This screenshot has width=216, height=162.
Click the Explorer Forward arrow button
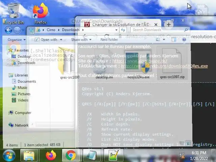point(17,30)
